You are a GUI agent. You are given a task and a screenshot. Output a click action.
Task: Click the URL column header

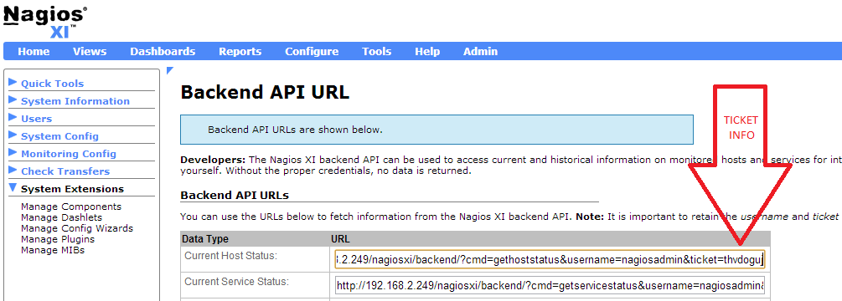coord(340,239)
